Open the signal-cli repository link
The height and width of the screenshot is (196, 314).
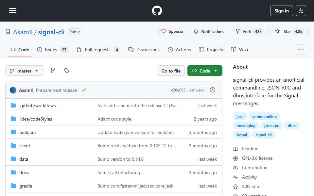[51, 32]
